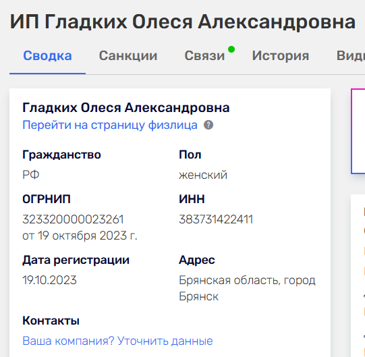This screenshot has height=357, width=365.
Task: Open the Связи tab
Action: point(204,56)
